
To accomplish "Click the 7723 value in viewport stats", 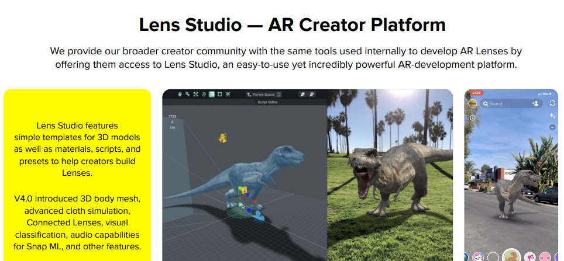I will 172,116.
